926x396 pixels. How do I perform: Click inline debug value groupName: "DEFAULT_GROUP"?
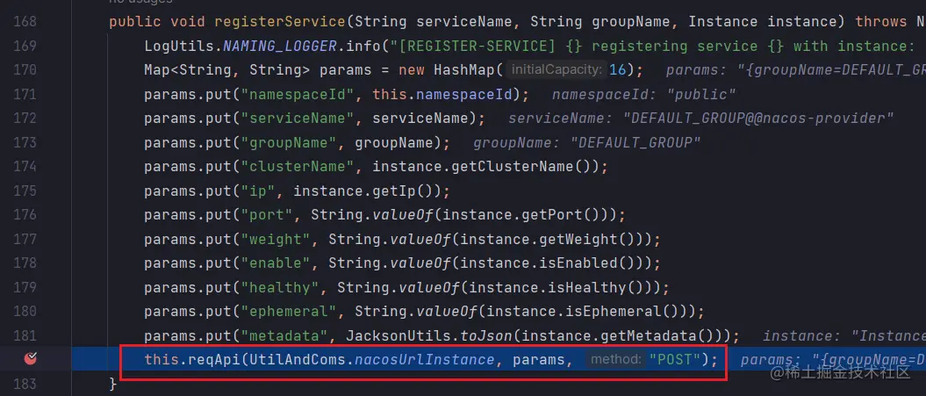coord(587,142)
